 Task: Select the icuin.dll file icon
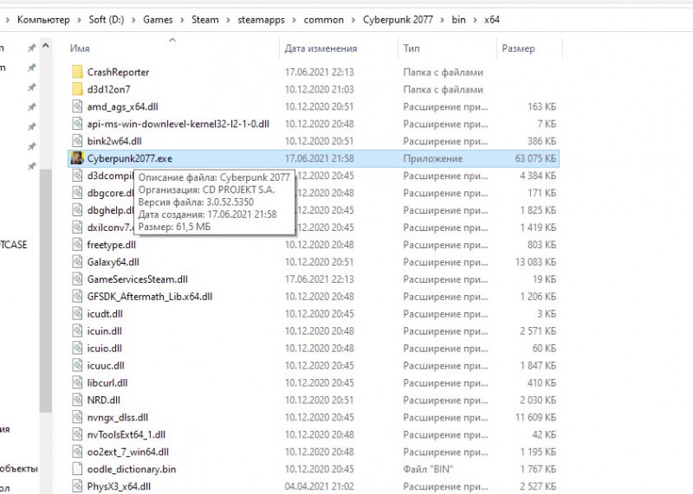point(77,330)
